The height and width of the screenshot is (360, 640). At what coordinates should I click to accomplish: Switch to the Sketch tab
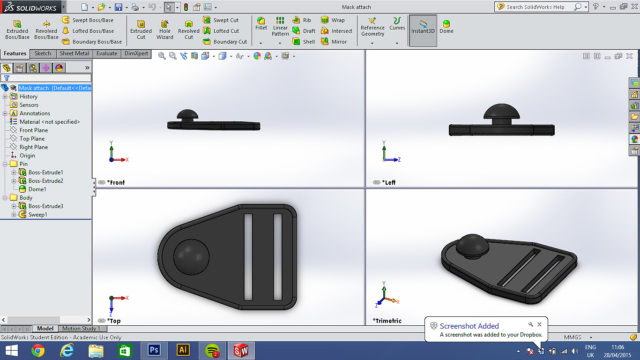point(43,53)
